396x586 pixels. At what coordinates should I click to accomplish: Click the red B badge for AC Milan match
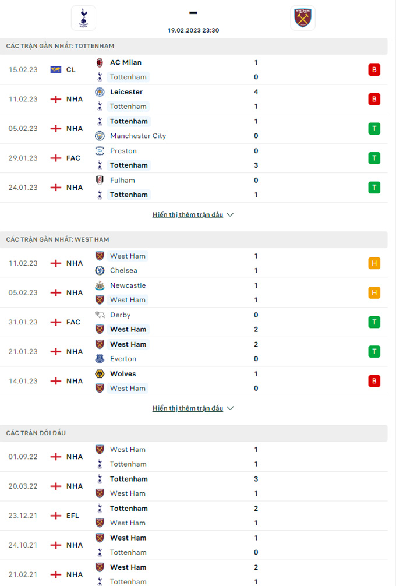tap(374, 70)
